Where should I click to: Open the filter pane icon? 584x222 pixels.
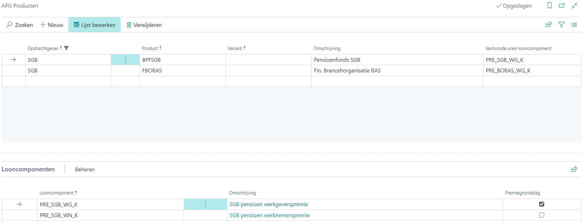[x=561, y=24]
